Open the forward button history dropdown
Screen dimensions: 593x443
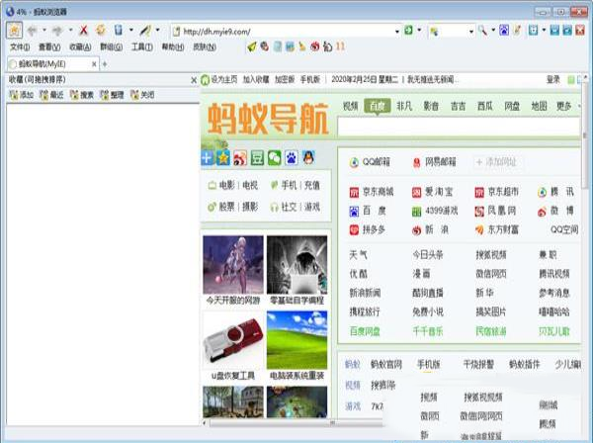[x=70, y=30]
